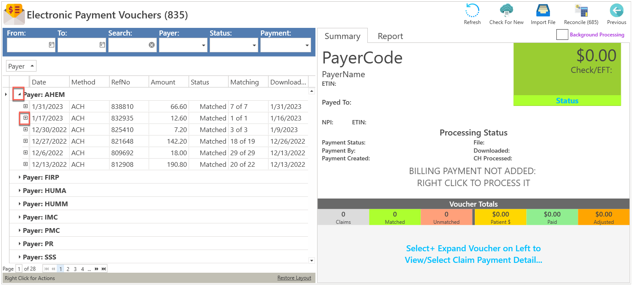This screenshot has width=632, height=286.
Task: Click the green Matched totals tile
Action: 395,217
